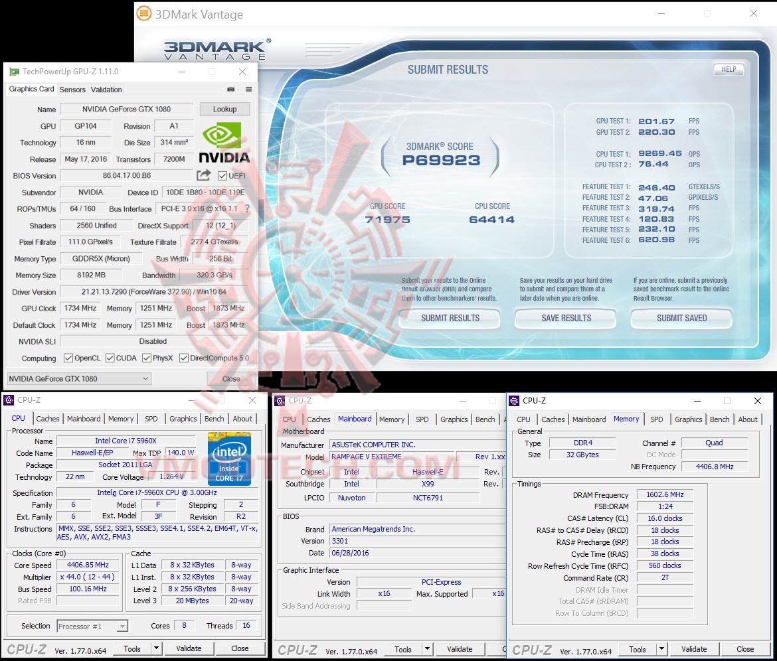Toggle the OpenCL computing checkbox

68,358
